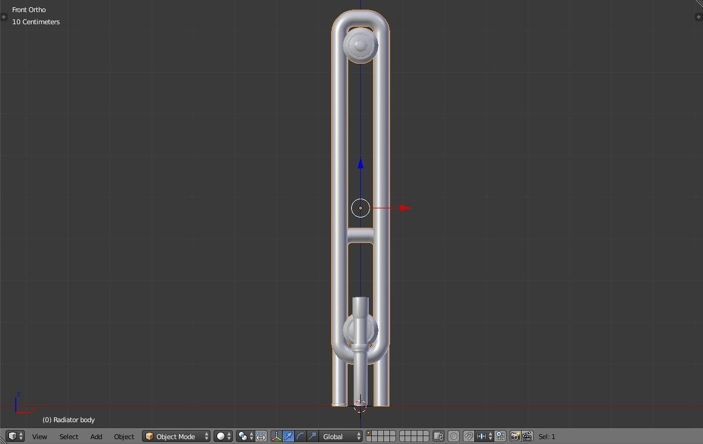The image size is (703, 444).
Task: Select the first active layer button
Action: (x=369, y=433)
